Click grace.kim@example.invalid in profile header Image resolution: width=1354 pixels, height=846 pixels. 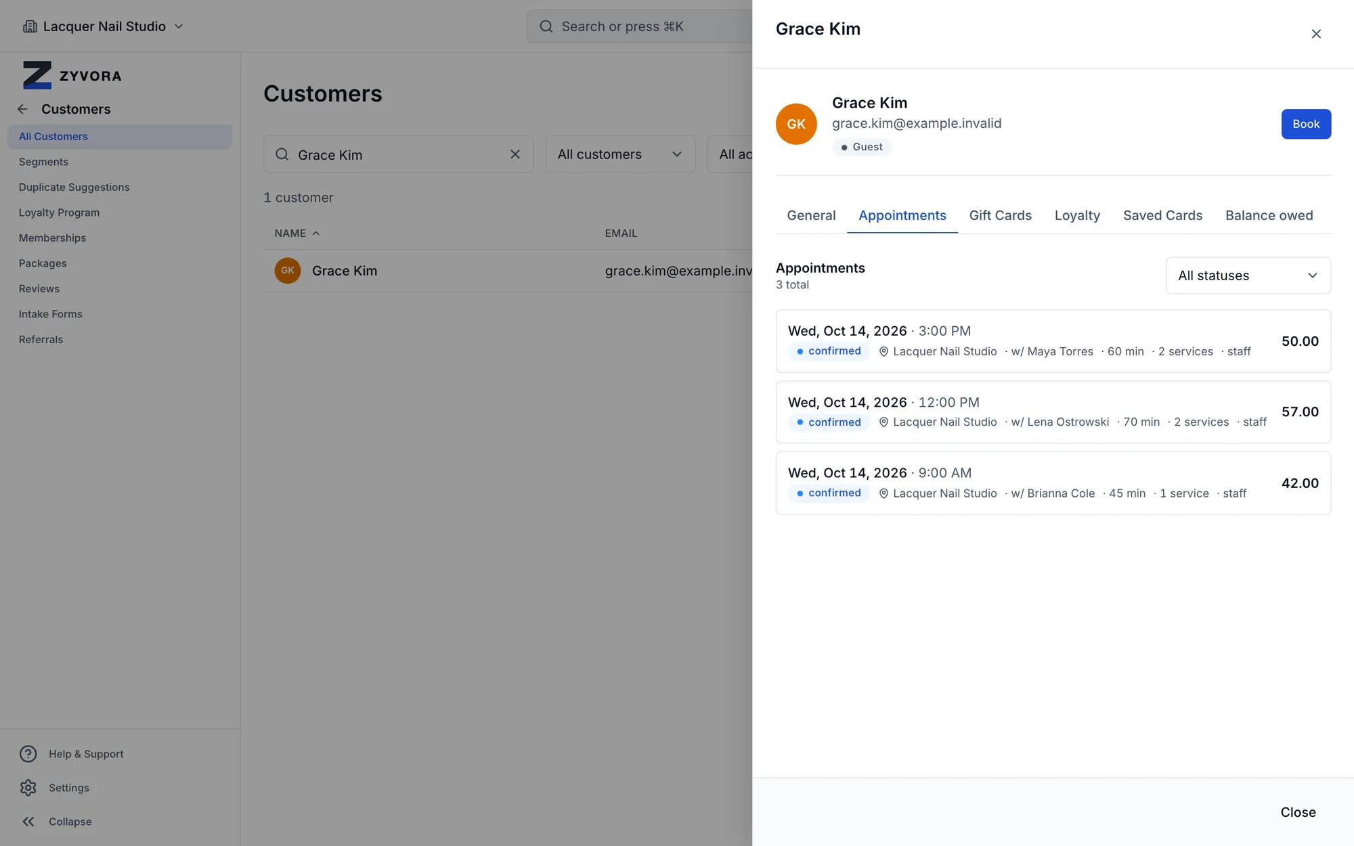917,123
